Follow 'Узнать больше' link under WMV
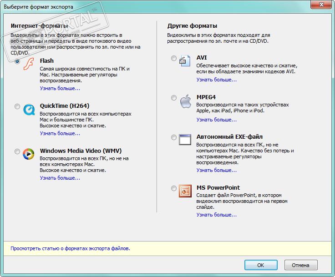The width and height of the screenshot is (335, 277). click(x=60, y=178)
